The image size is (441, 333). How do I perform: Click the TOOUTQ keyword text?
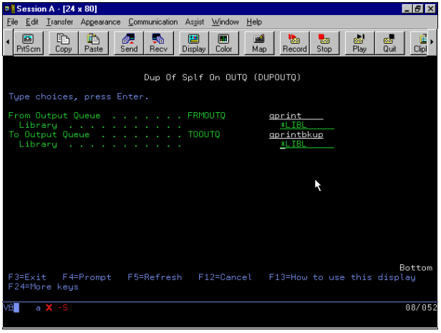tap(204, 135)
